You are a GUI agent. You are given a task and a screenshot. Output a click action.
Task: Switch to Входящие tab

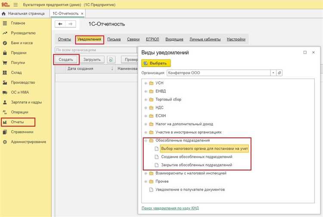(174, 39)
